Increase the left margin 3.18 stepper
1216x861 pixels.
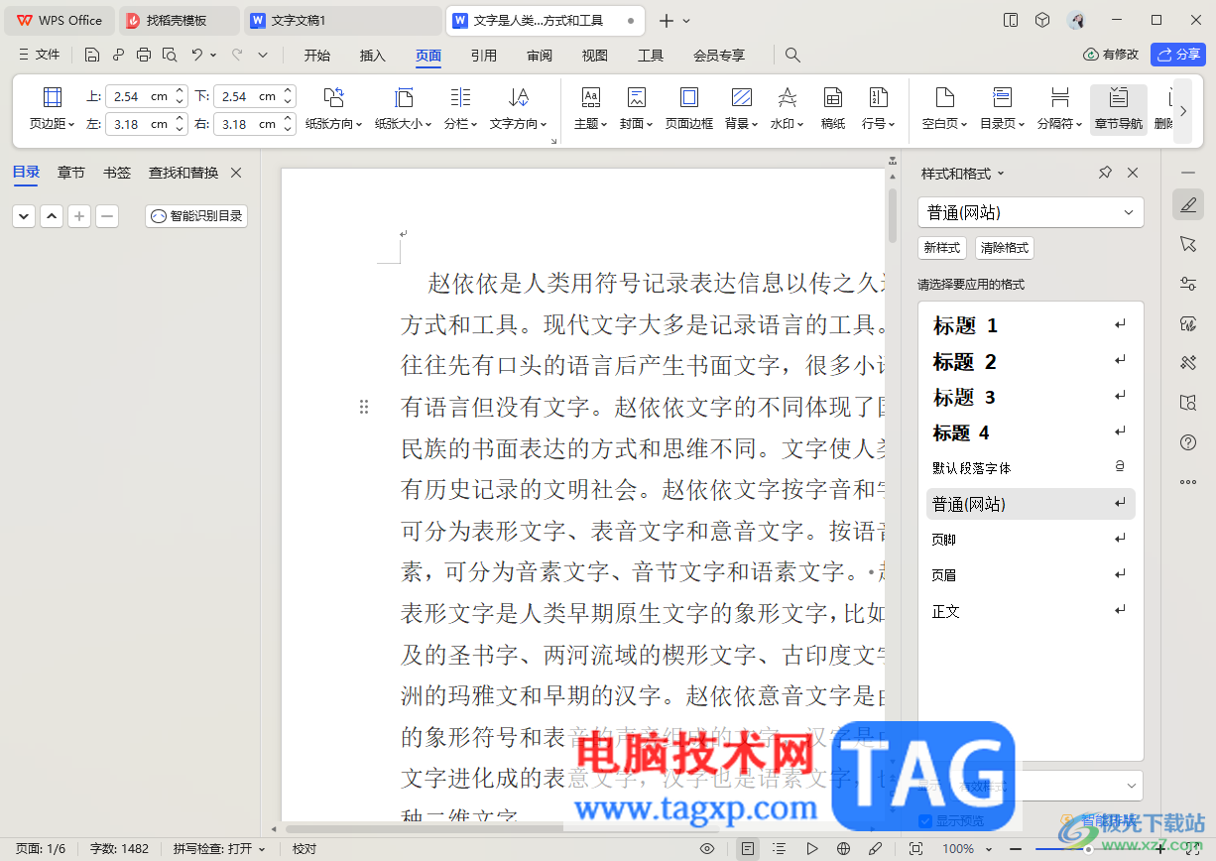point(180,119)
